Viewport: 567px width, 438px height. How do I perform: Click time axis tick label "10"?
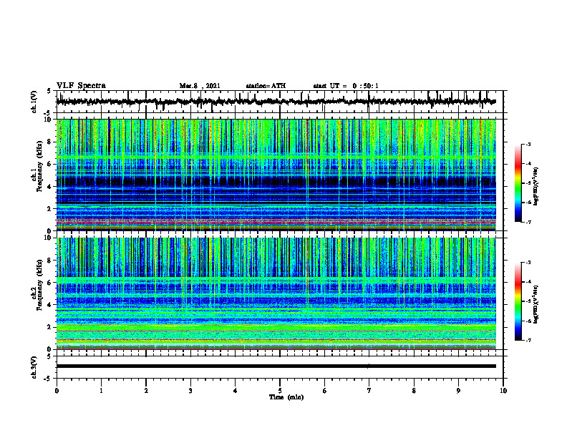point(503,391)
